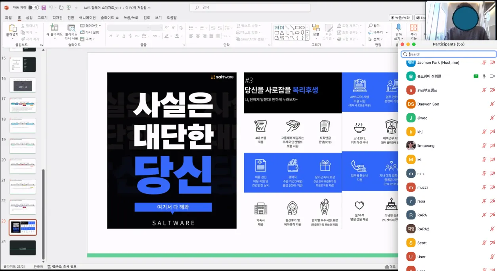Toggle the AutoSave (자동 저장) switch
497x271 pixels.
coord(33,8)
